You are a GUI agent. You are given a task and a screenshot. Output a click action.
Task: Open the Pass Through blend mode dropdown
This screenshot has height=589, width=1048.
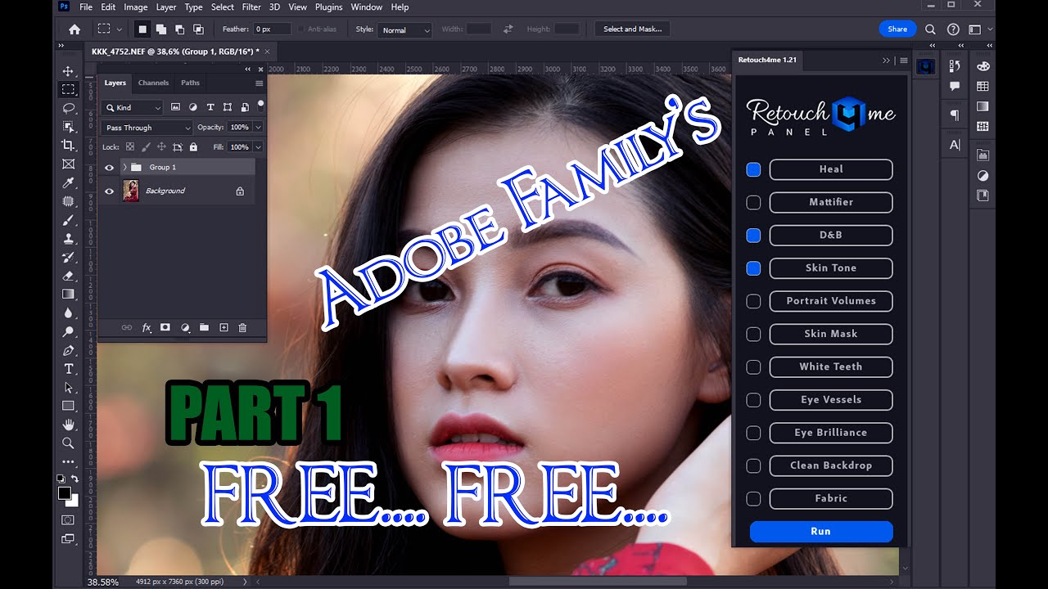[x=147, y=128]
